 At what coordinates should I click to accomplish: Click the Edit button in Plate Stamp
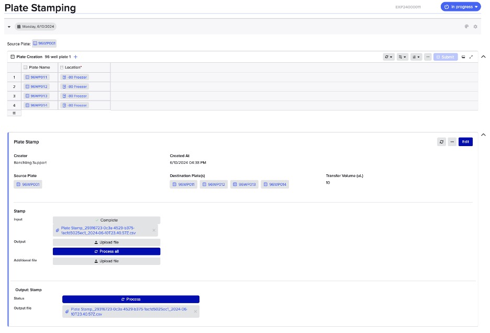tap(465, 142)
